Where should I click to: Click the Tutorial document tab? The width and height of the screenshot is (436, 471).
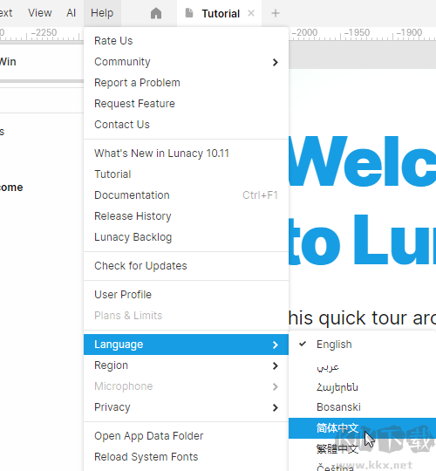coord(219,13)
